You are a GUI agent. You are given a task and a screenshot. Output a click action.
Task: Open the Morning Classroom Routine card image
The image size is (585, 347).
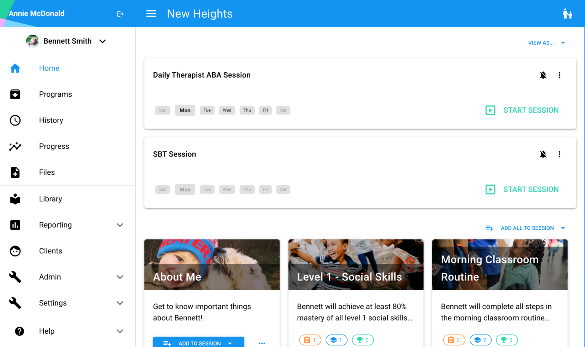pyautogui.click(x=500, y=264)
